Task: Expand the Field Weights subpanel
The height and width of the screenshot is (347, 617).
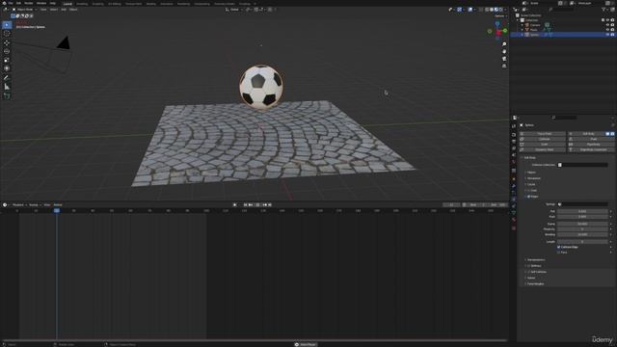Action: 535,283
